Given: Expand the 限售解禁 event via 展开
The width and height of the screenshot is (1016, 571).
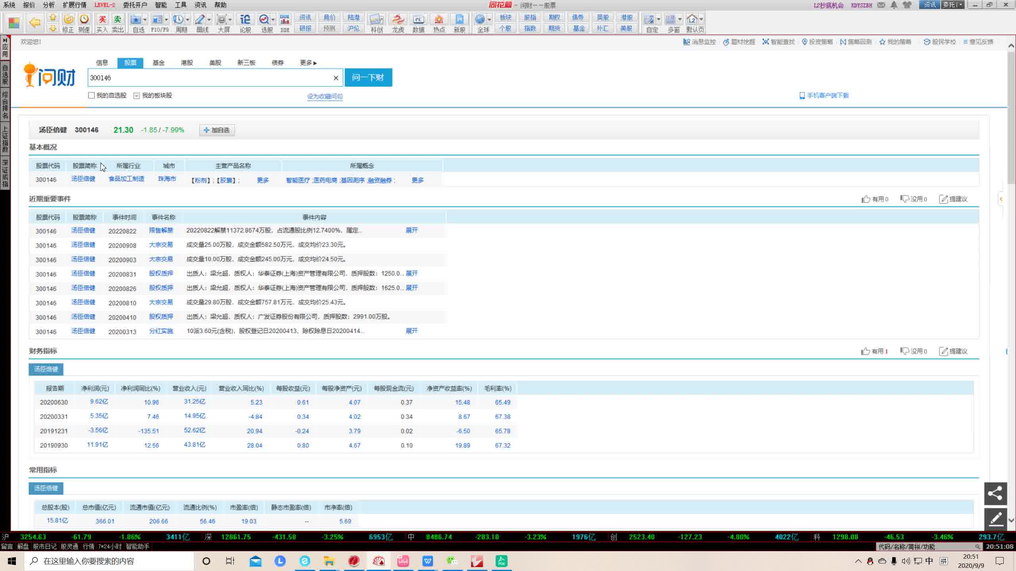Looking at the screenshot, I should [x=412, y=230].
